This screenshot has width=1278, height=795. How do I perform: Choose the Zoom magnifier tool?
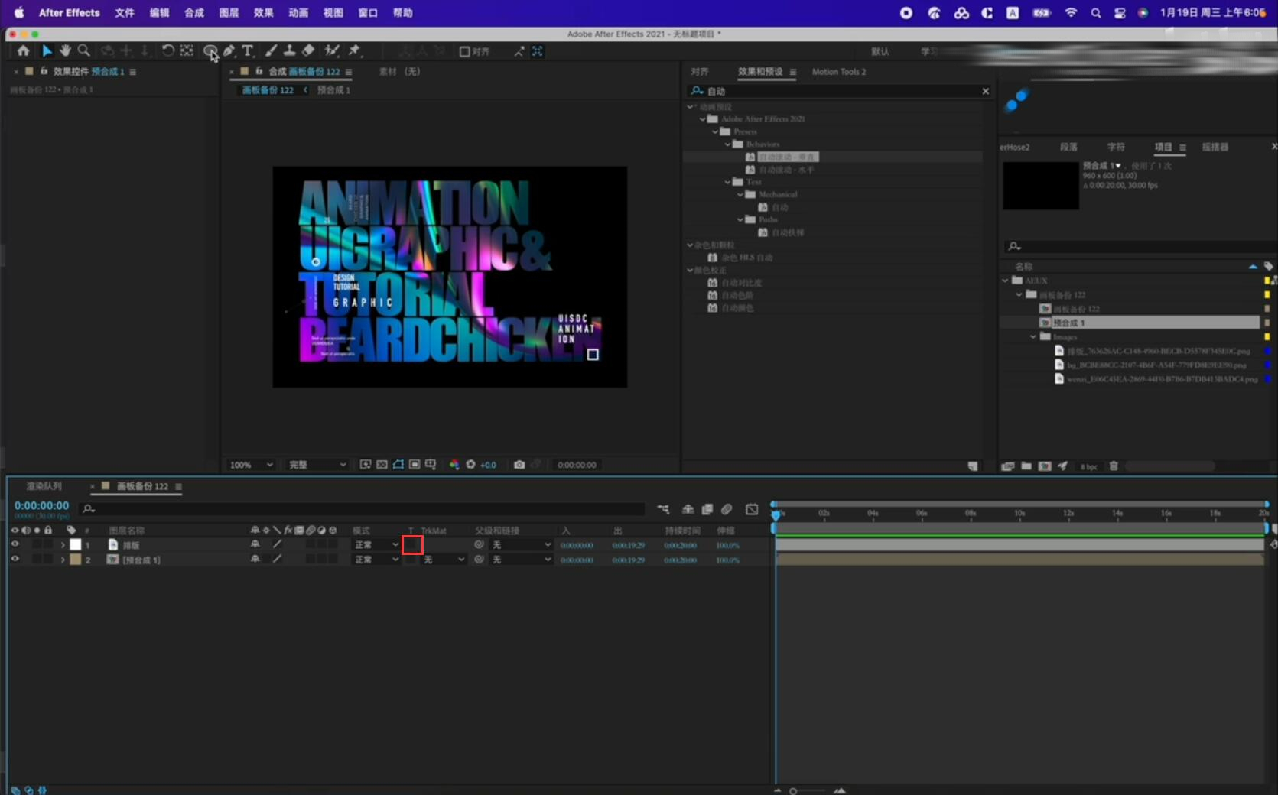pyautogui.click(x=84, y=50)
